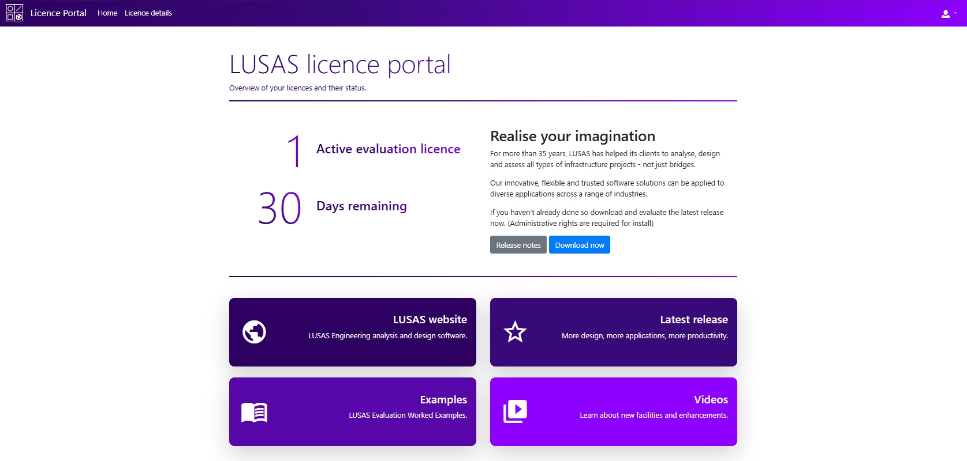Click the '1' active licence count
Viewport: 967px width, 461px height.
coord(294,151)
